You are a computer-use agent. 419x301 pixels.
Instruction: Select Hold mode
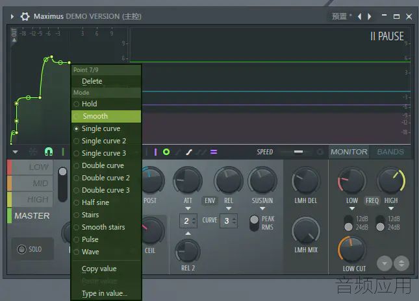tap(106, 104)
